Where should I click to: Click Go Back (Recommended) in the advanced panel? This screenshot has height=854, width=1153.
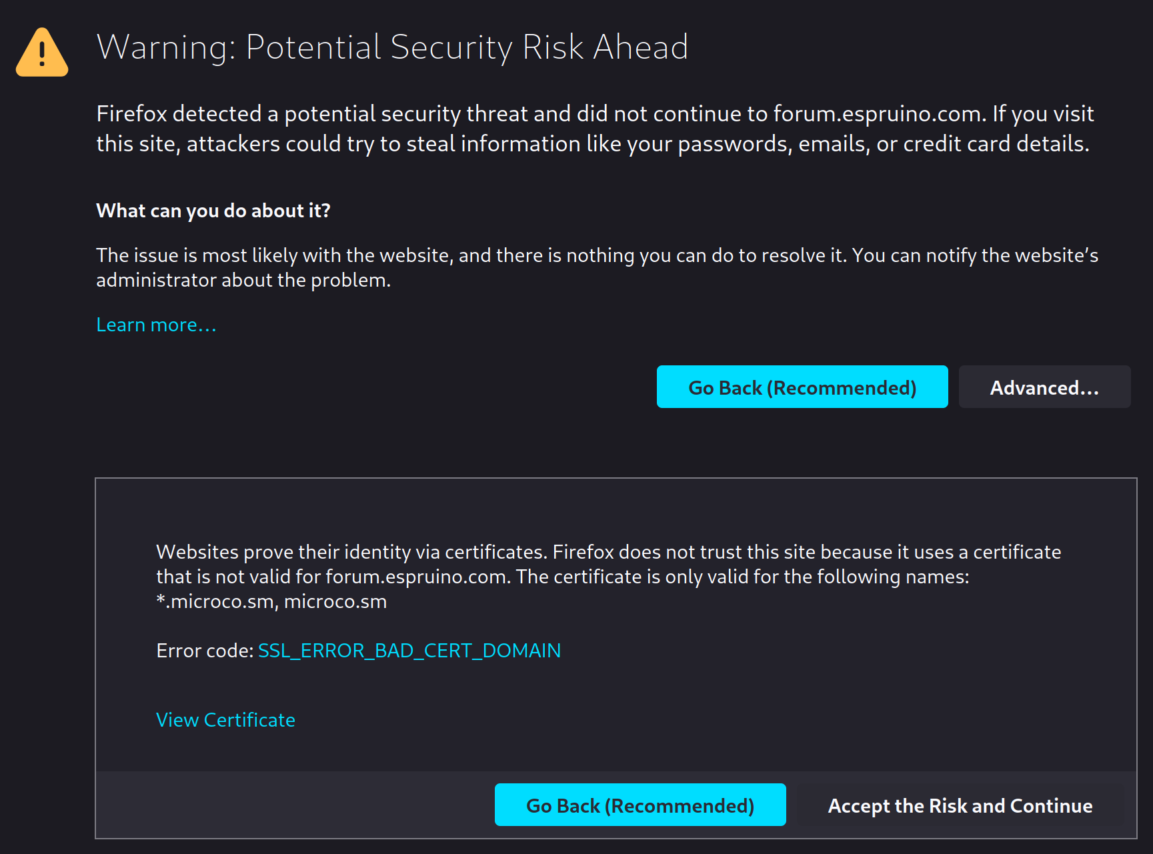[640, 805]
